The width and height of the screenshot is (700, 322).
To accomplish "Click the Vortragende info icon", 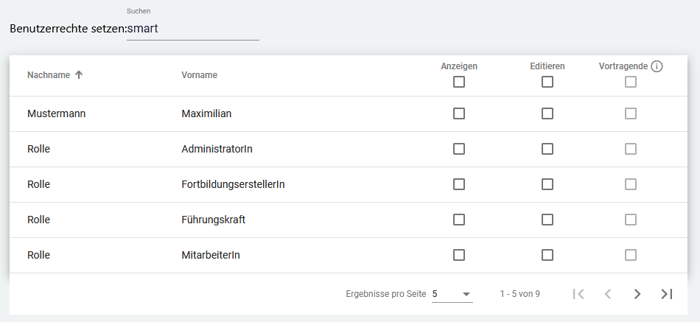I will pos(657,66).
